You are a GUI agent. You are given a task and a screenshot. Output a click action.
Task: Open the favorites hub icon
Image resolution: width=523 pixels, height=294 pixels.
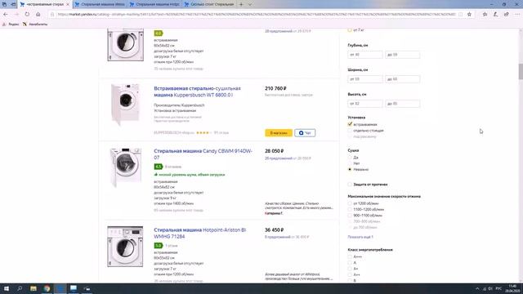coord(485,15)
